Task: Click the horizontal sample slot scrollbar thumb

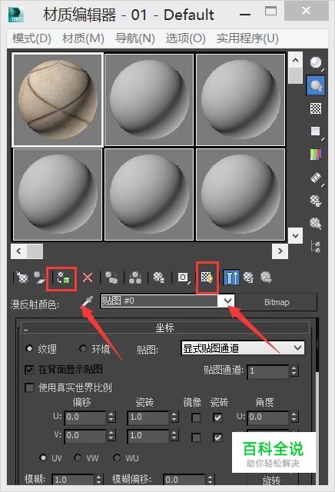Action: [x=35, y=251]
